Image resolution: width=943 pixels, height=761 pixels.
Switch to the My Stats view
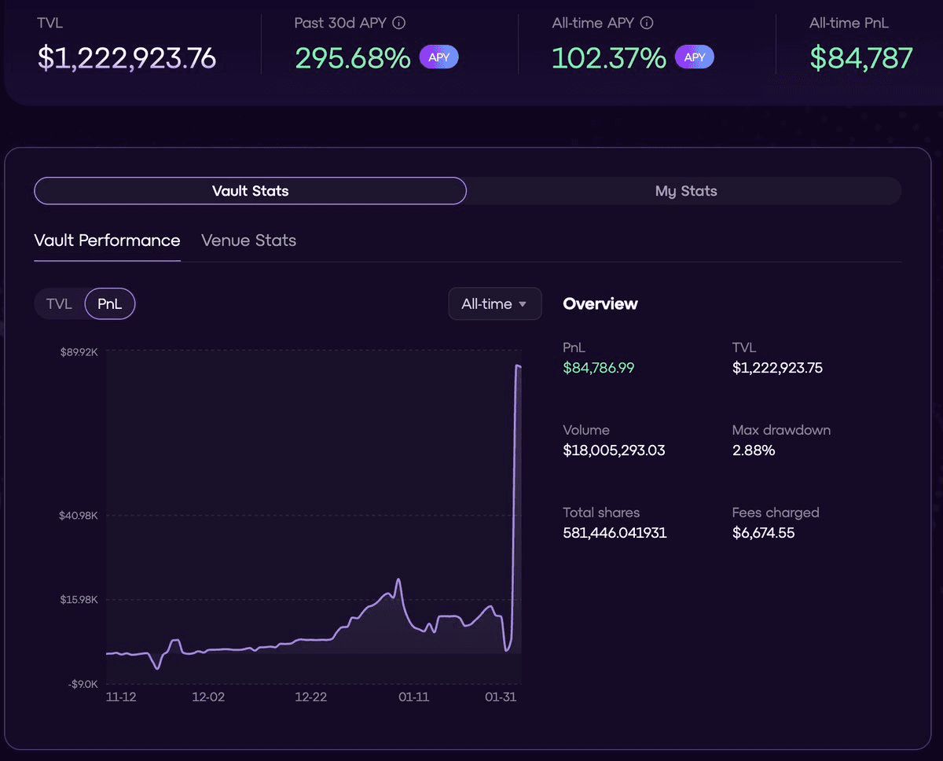[685, 191]
